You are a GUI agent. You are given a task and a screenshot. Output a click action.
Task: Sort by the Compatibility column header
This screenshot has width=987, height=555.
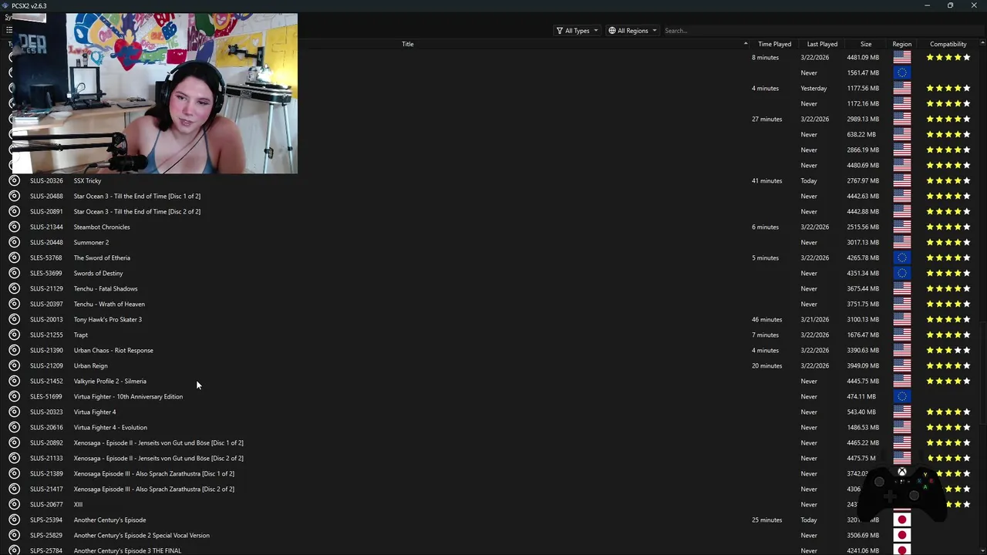pos(948,44)
